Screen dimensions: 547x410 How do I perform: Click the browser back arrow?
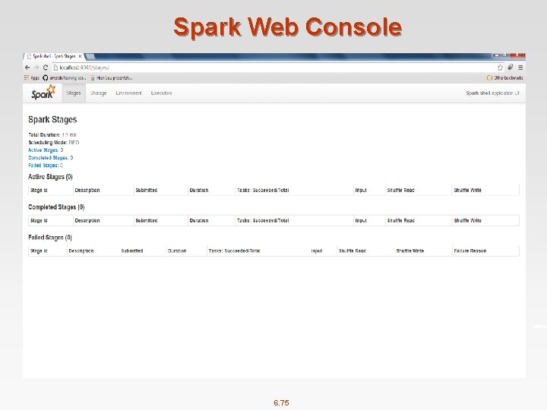(27, 68)
